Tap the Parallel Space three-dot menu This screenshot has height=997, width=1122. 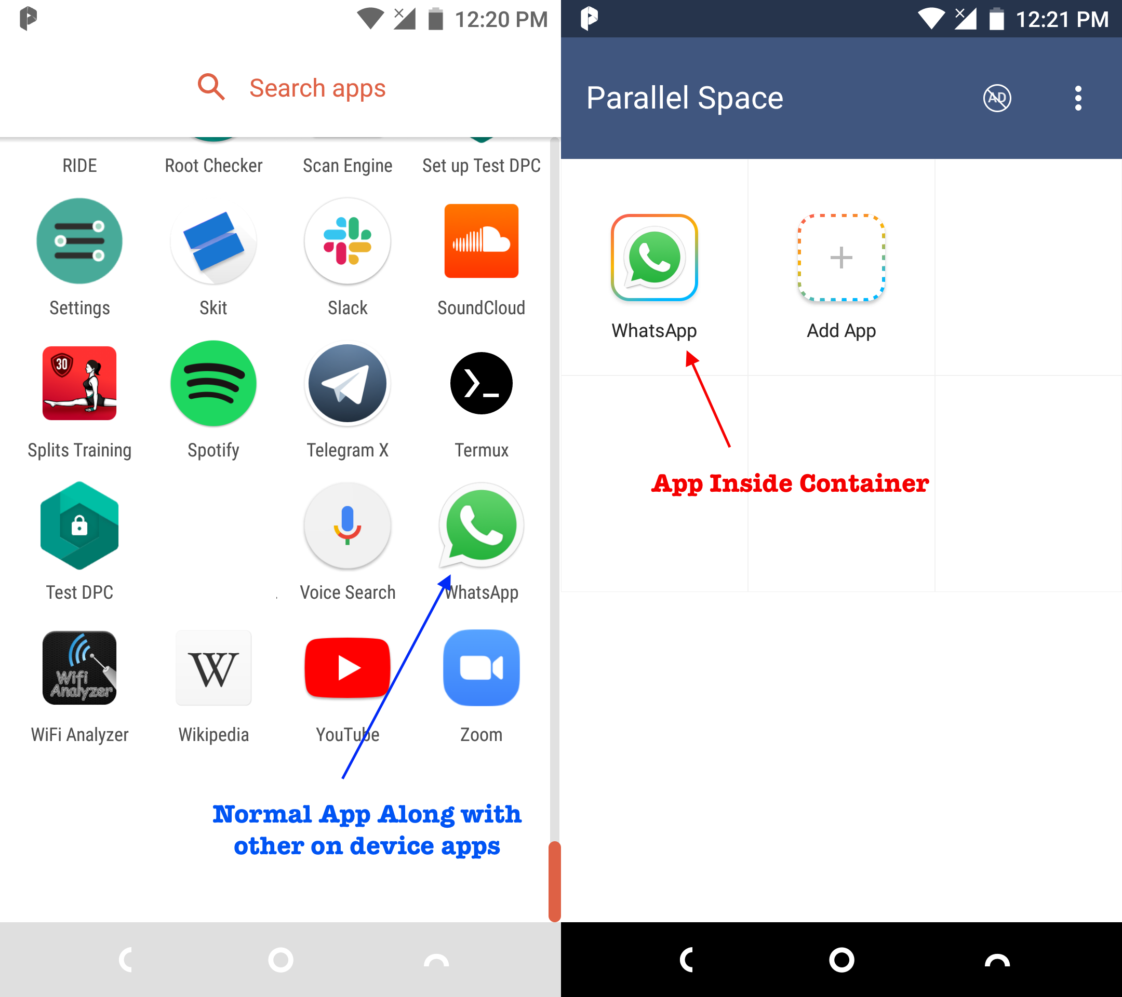pyautogui.click(x=1079, y=98)
